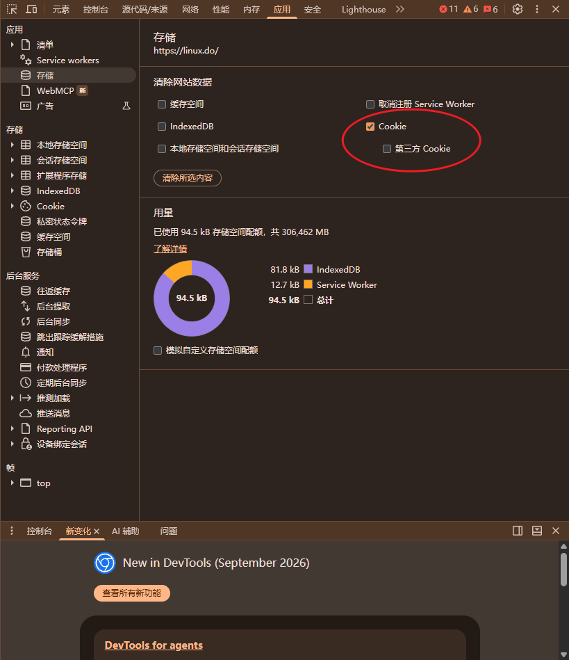Enable 模拟自定义存储空间配额 checkbox
The width and height of the screenshot is (569, 660).
(158, 351)
